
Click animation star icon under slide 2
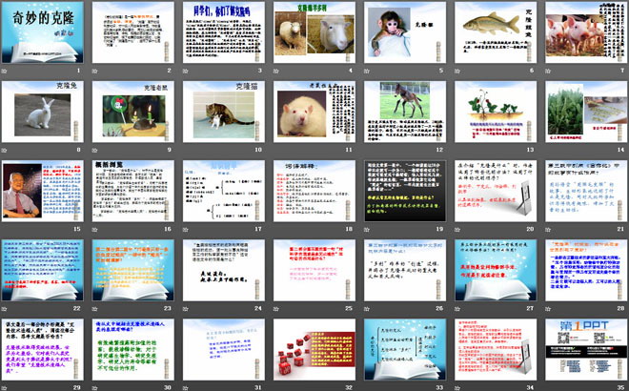click(x=95, y=72)
